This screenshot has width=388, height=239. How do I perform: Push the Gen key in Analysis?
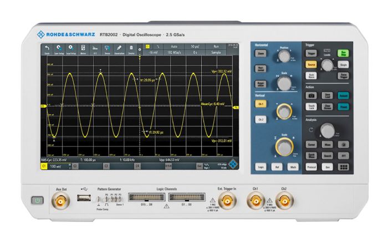[x=327, y=167]
